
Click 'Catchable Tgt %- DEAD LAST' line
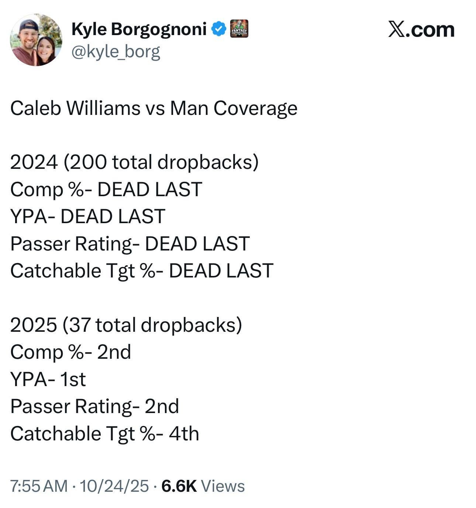[x=142, y=271]
